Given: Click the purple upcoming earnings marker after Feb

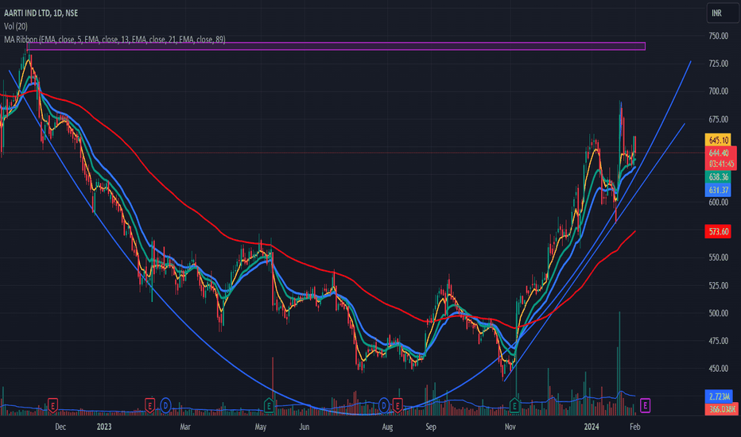Looking at the screenshot, I should pos(645,405).
